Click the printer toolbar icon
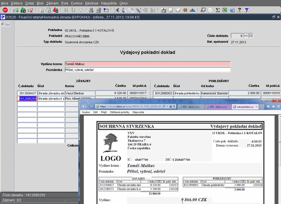This screenshot has height=204, width=281. 91,10
